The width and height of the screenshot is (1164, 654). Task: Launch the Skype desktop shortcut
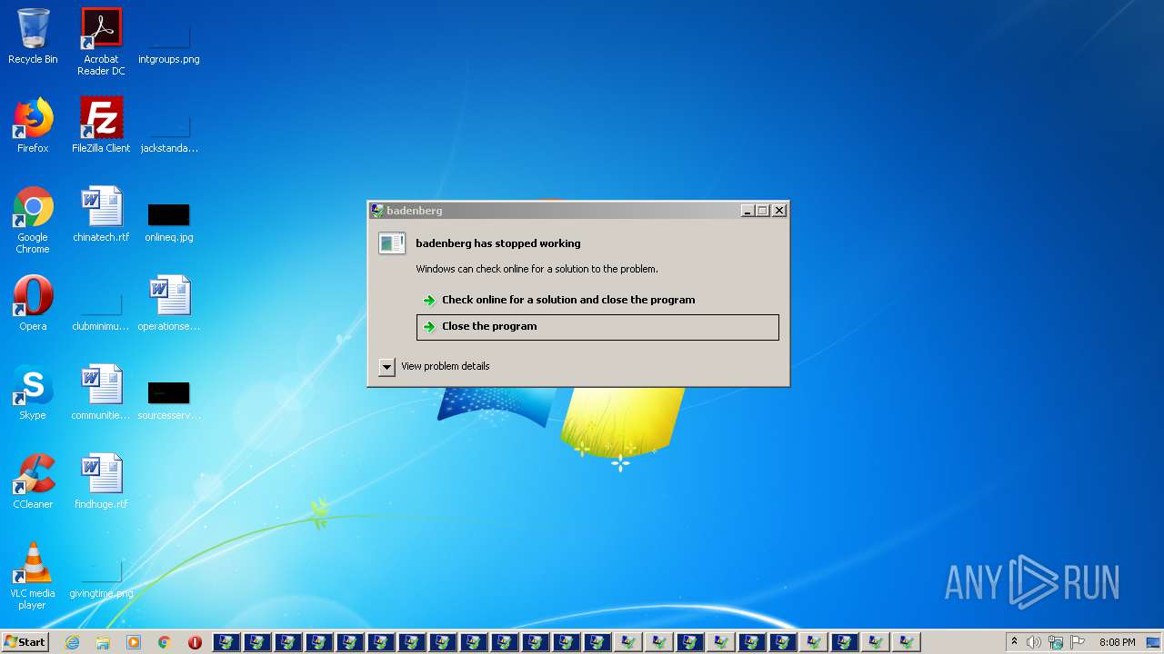[33, 393]
